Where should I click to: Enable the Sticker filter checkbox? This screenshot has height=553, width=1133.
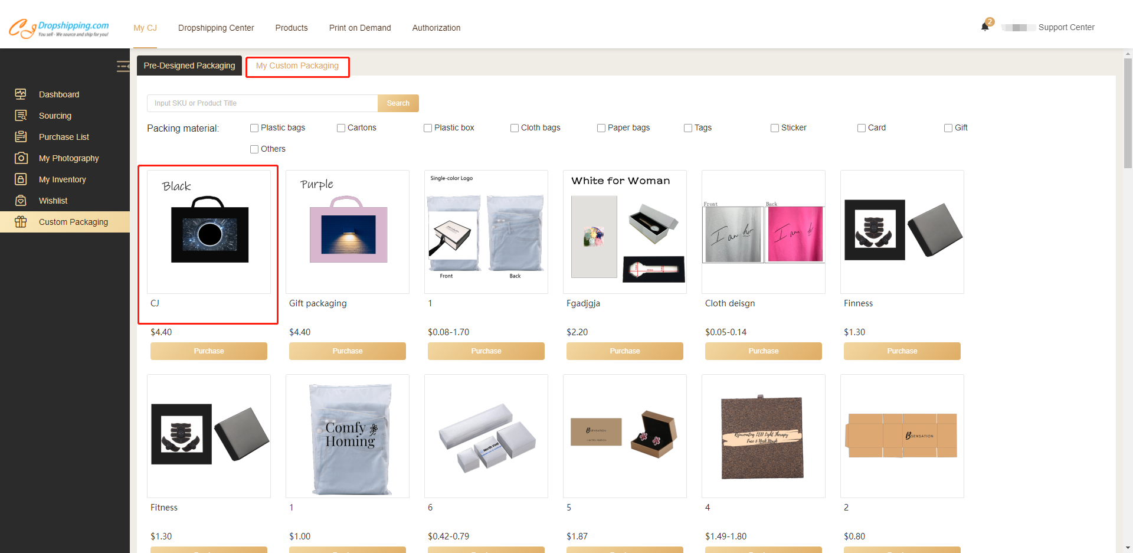pyautogui.click(x=774, y=127)
